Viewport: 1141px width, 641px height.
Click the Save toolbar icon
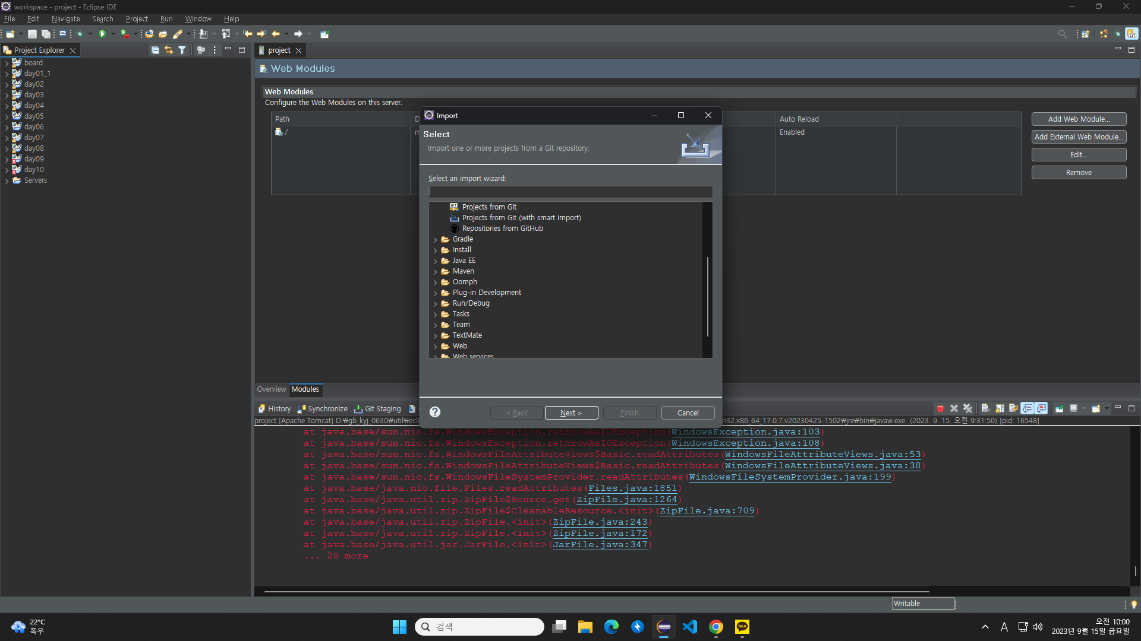33,34
